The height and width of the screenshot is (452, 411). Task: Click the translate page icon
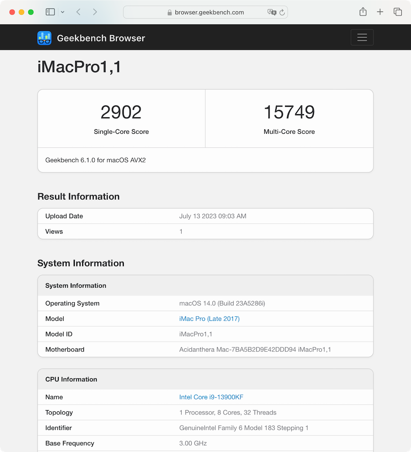272,12
